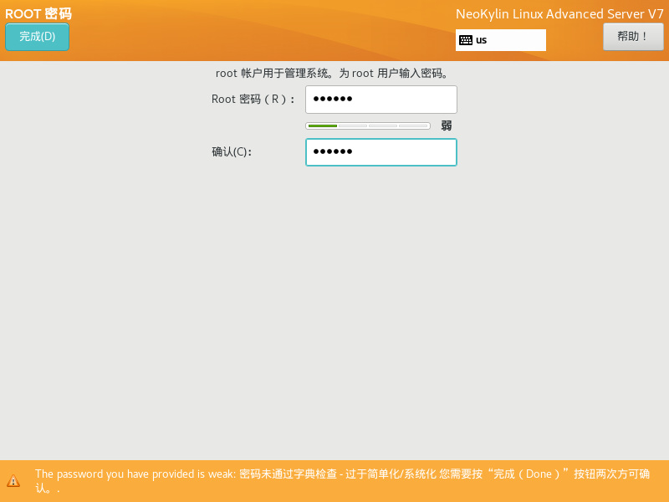Viewport: 669px width, 502px height.
Task: Select the us keyboard layout indicator
Action: tap(500, 40)
